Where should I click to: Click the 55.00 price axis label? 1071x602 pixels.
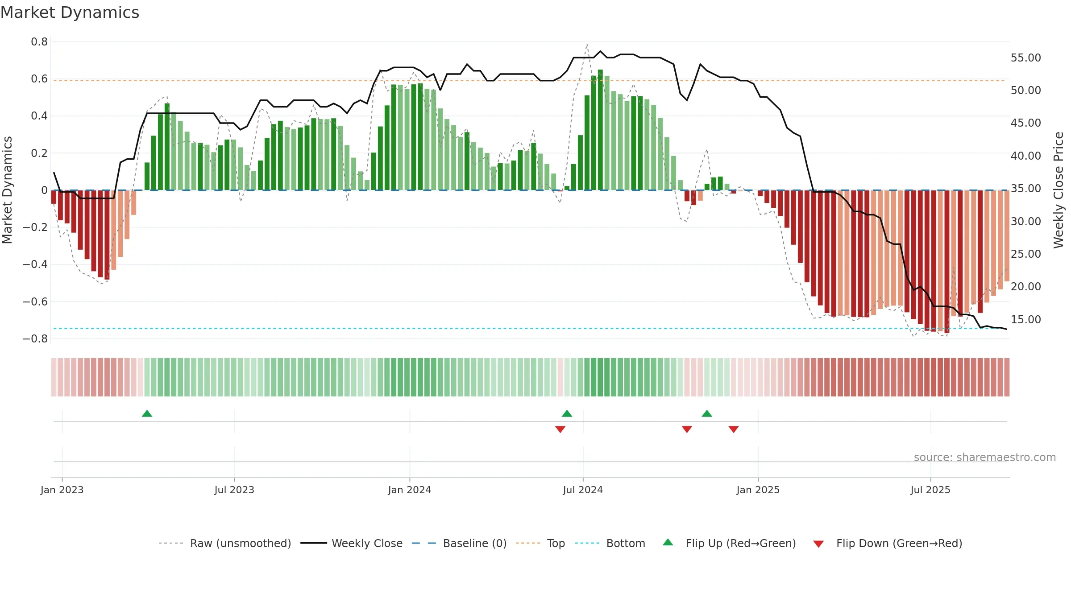click(x=1026, y=58)
